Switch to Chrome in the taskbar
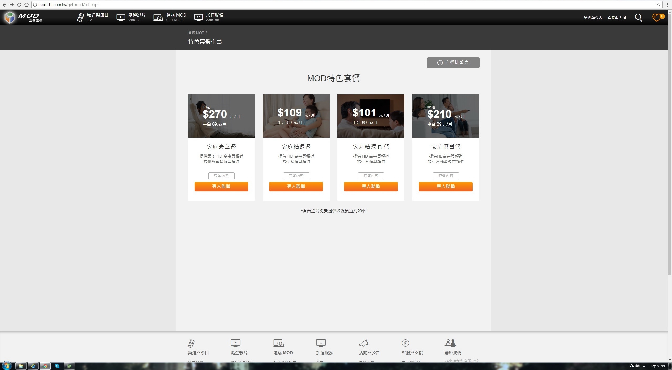The width and height of the screenshot is (672, 370). click(x=45, y=366)
